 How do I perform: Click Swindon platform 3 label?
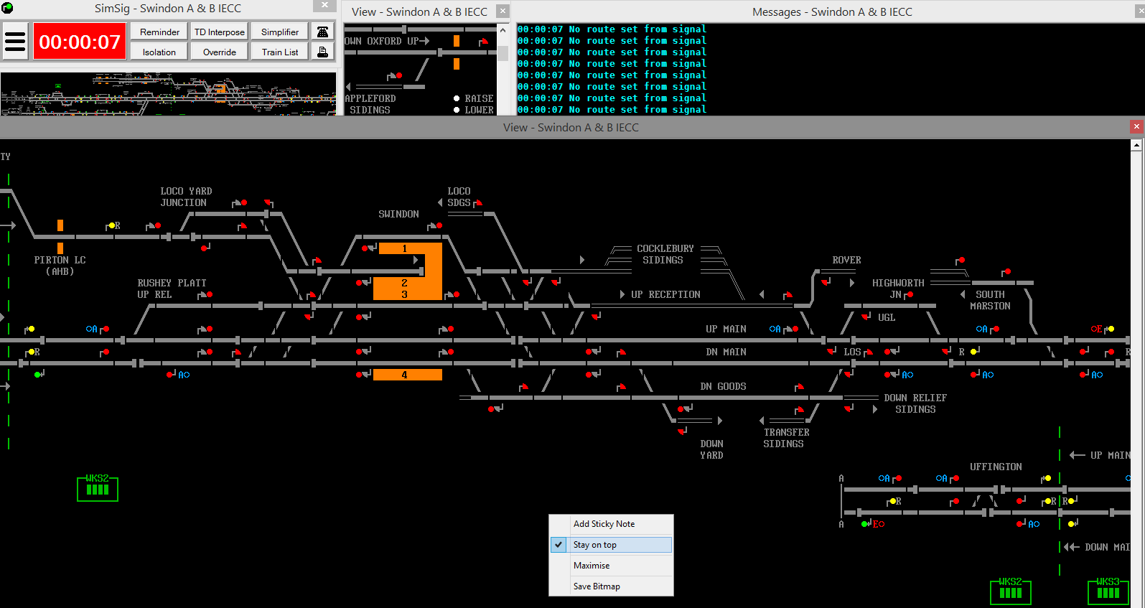click(x=405, y=294)
